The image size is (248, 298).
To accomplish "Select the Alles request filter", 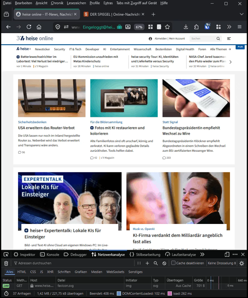I will (x=10, y=272).
